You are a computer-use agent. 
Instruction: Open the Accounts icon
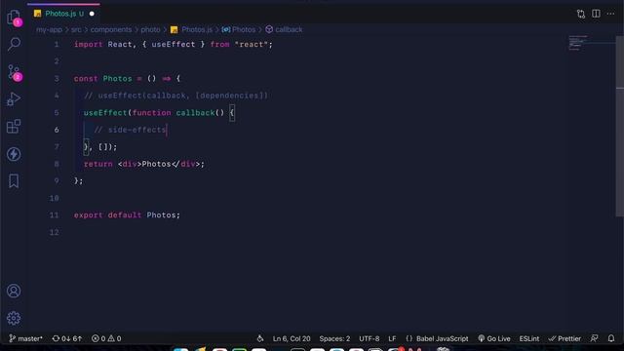coord(14,291)
